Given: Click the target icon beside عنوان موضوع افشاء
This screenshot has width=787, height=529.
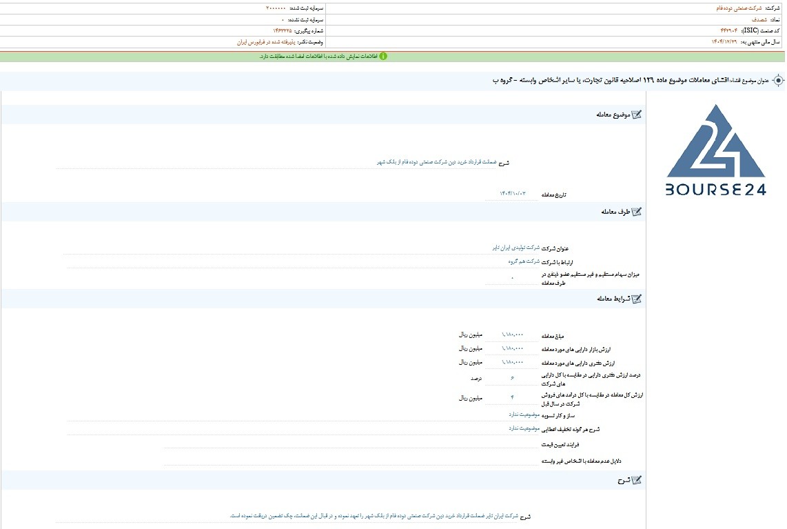Looking at the screenshot, I should pyautogui.click(x=778, y=81).
